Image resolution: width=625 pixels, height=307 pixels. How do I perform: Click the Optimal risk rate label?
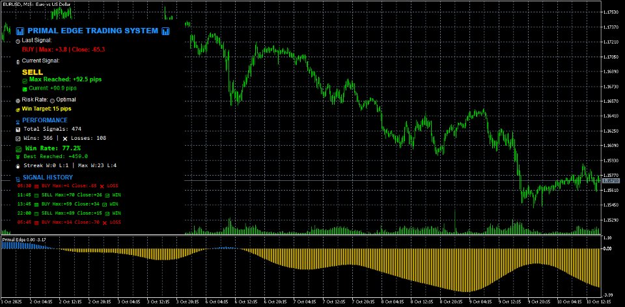point(66,100)
